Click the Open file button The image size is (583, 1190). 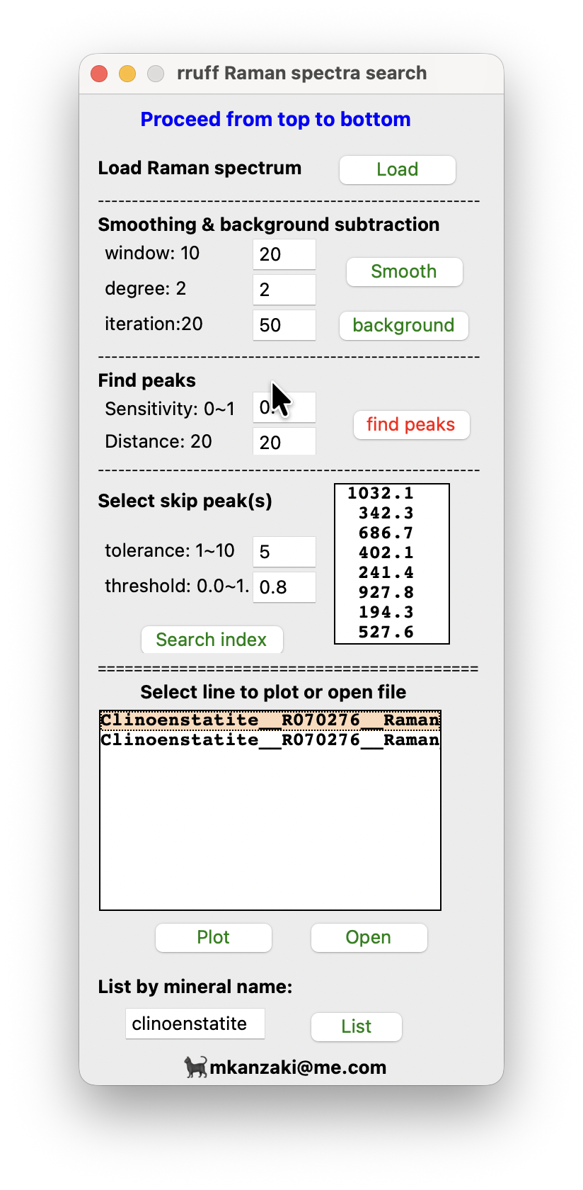(x=369, y=938)
